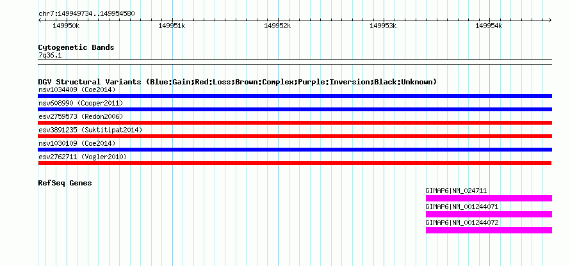Image resolution: width=570 pixels, height=266 pixels.
Task: Click the 149952k ruler label
Action: (277, 26)
